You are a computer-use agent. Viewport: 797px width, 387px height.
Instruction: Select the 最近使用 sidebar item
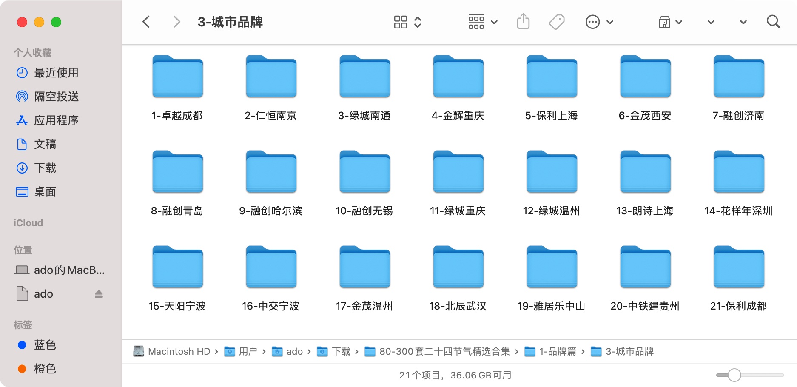tap(56, 73)
